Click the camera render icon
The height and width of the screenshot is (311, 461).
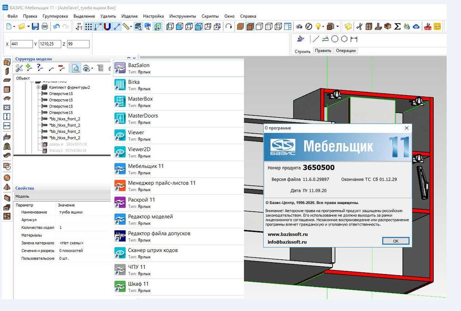point(299,26)
